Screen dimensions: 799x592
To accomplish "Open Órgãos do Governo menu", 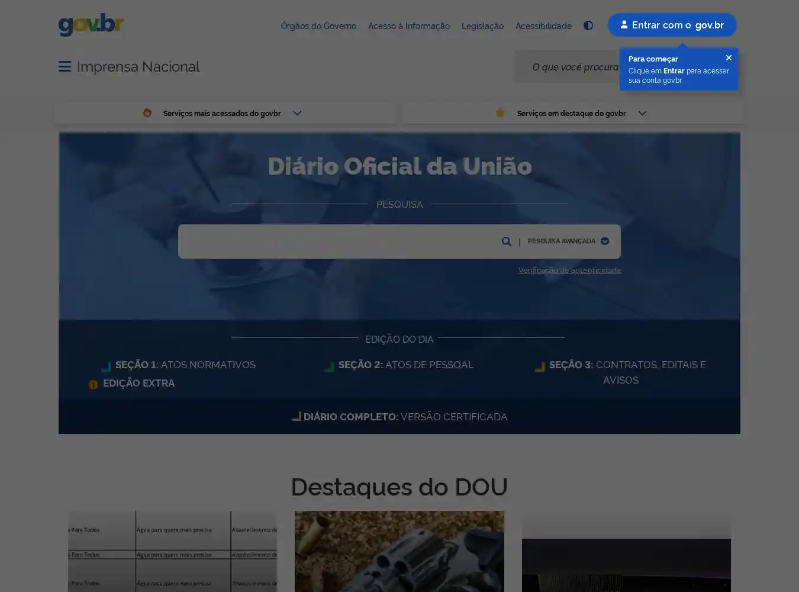I will pos(318,26).
